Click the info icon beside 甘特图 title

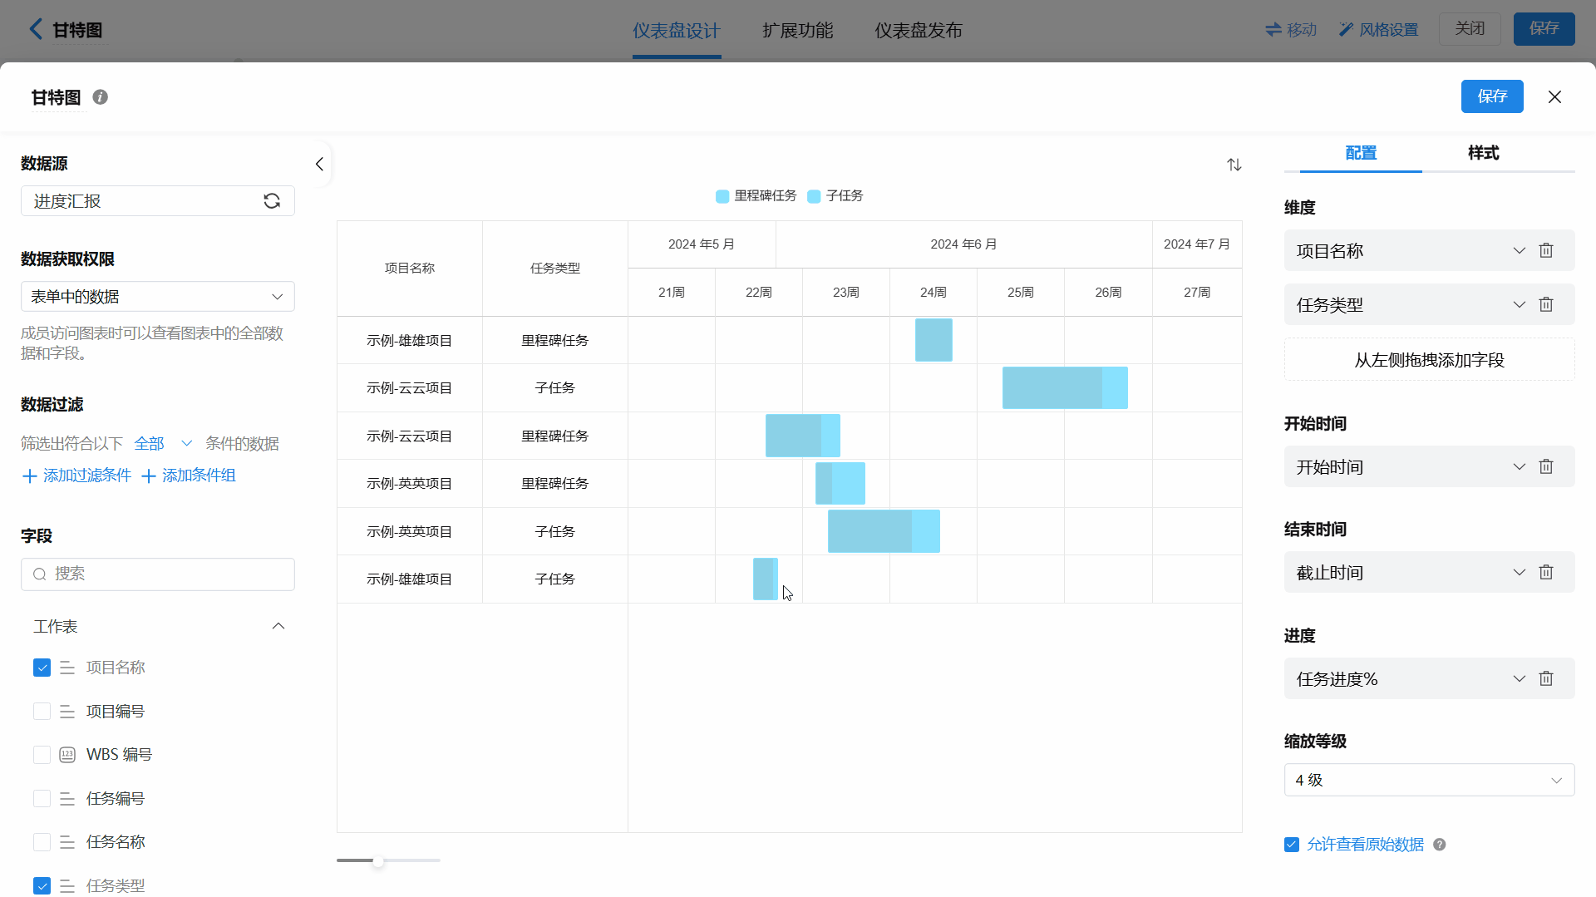point(101,97)
